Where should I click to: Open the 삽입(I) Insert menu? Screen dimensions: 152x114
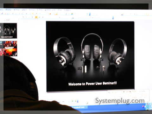coord(24,10)
